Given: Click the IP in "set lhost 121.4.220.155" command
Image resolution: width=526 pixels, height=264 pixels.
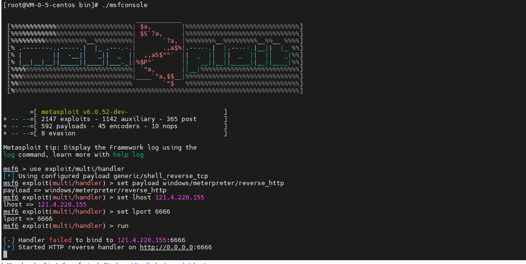Looking at the screenshot, I should 180,197.
